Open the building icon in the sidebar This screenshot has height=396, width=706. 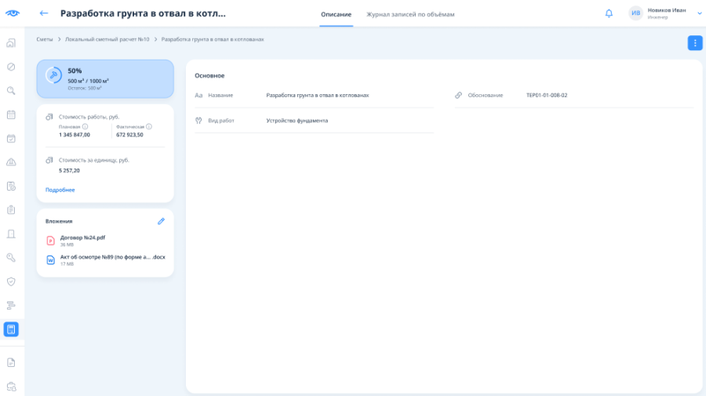click(x=11, y=43)
